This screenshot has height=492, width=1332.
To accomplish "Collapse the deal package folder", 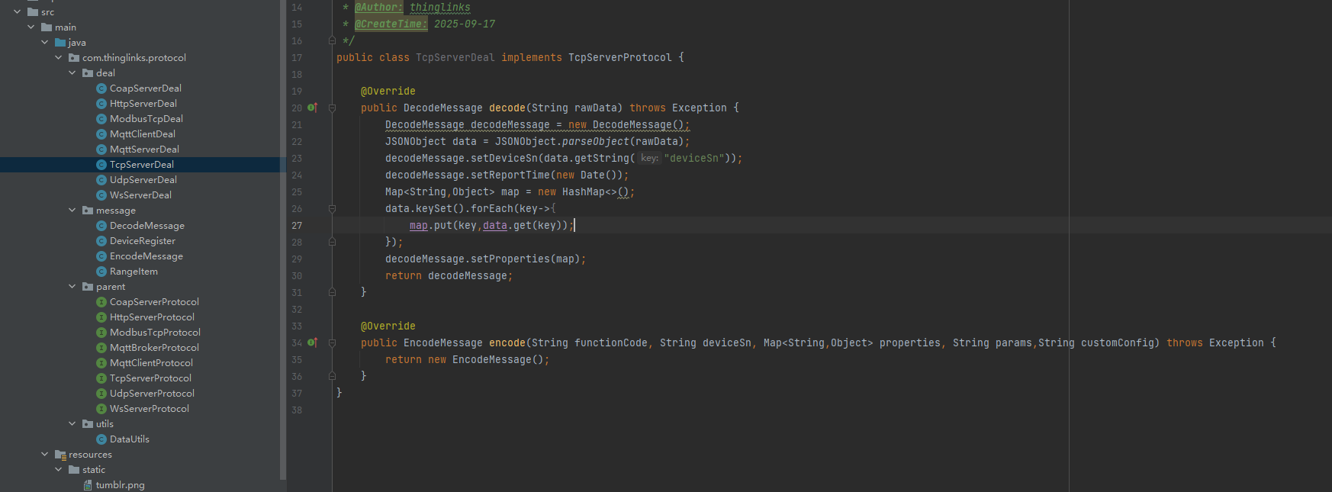I will click(x=72, y=73).
